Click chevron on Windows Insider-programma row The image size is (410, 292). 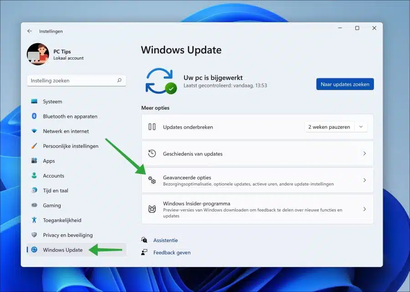pos(364,209)
